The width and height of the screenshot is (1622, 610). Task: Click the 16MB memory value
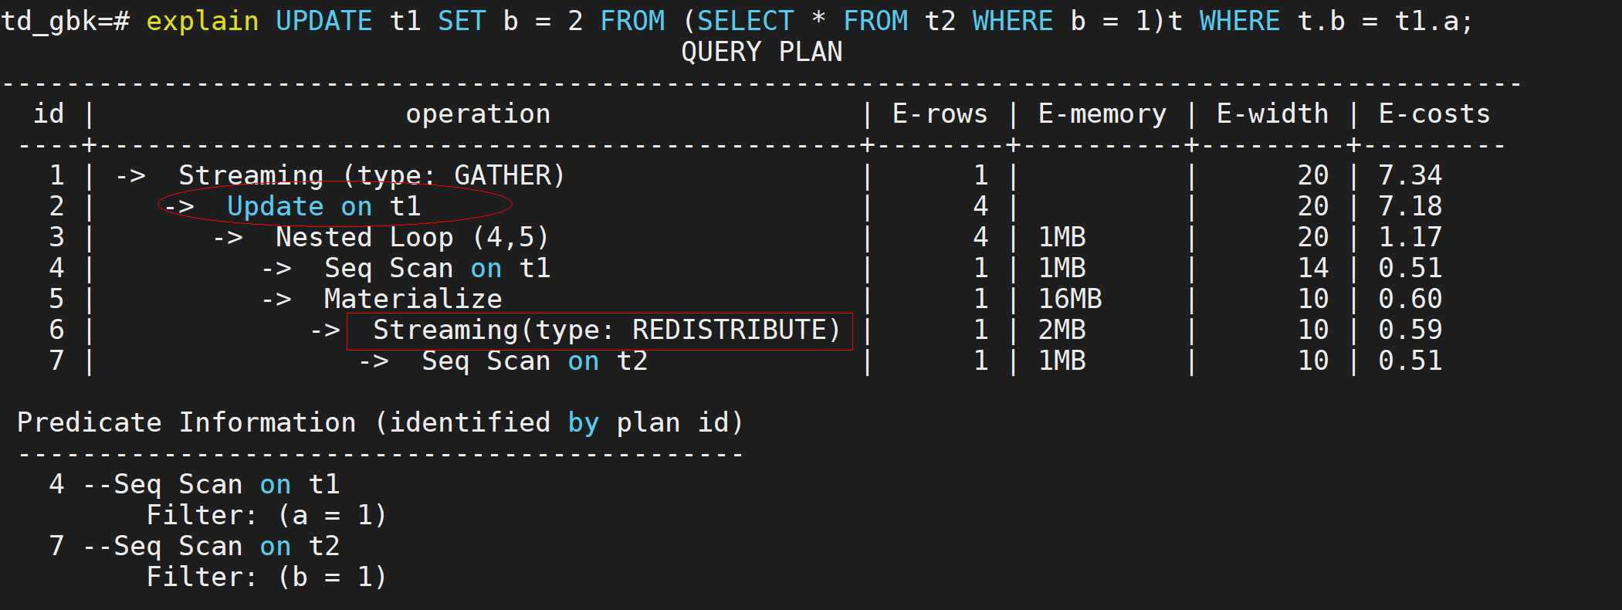pos(1070,300)
